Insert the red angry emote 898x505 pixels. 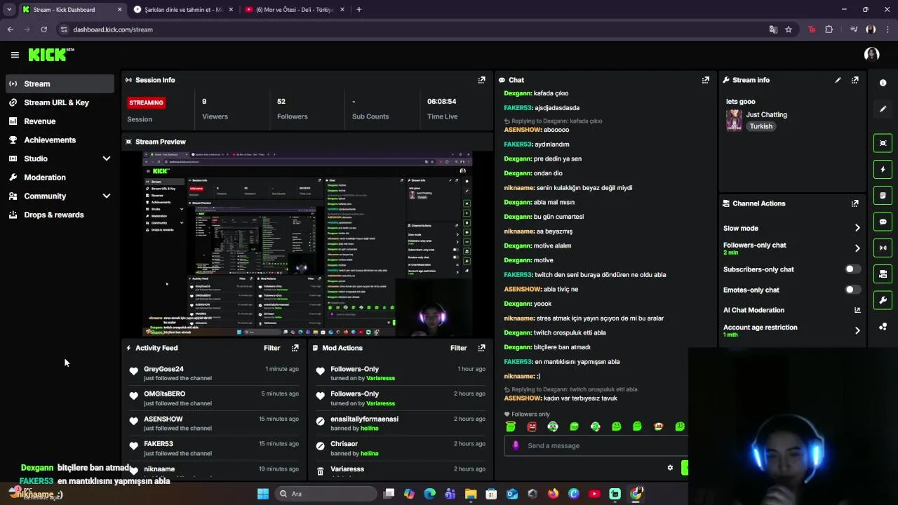[x=532, y=426]
